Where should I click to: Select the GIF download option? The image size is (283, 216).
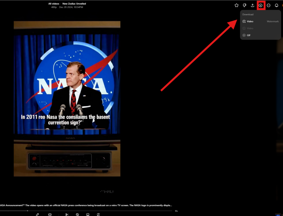click(x=248, y=35)
